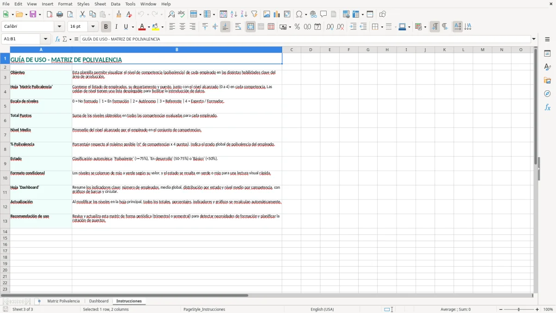
Task: Expand the Font Color dropdown arrow
Action: point(148,27)
